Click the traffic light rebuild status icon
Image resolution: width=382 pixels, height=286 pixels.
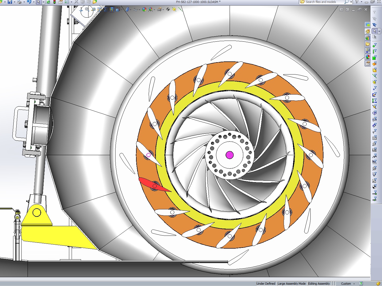tap(55, 2)
